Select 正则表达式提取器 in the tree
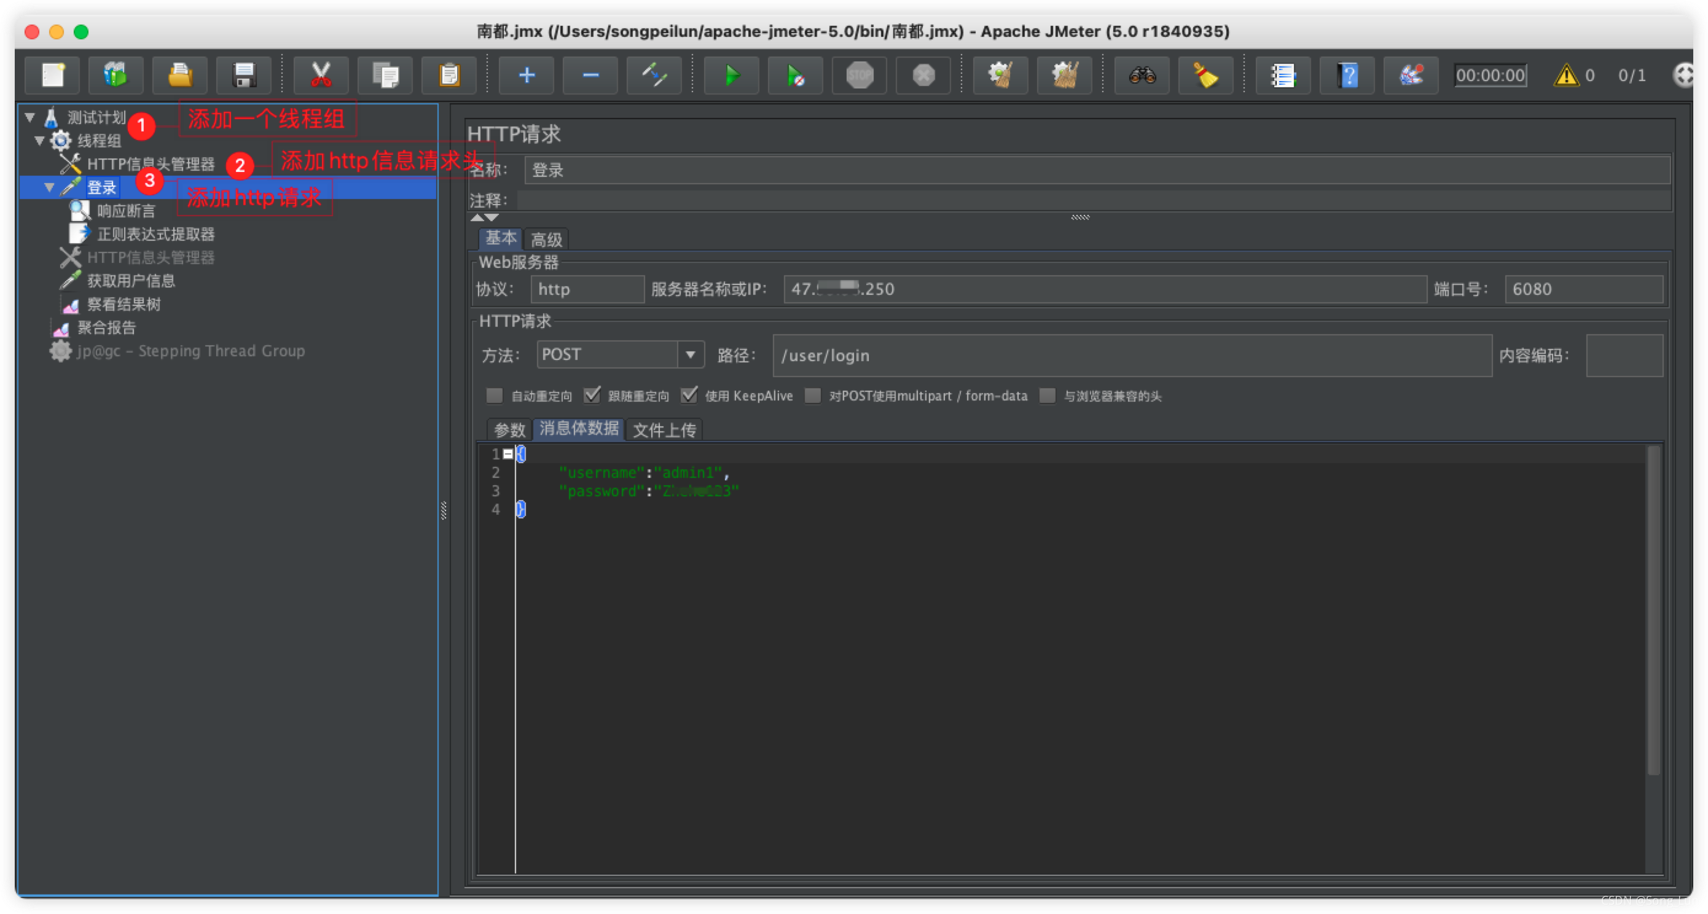The width and height of the screenshot is (1708, 914). 156,234
